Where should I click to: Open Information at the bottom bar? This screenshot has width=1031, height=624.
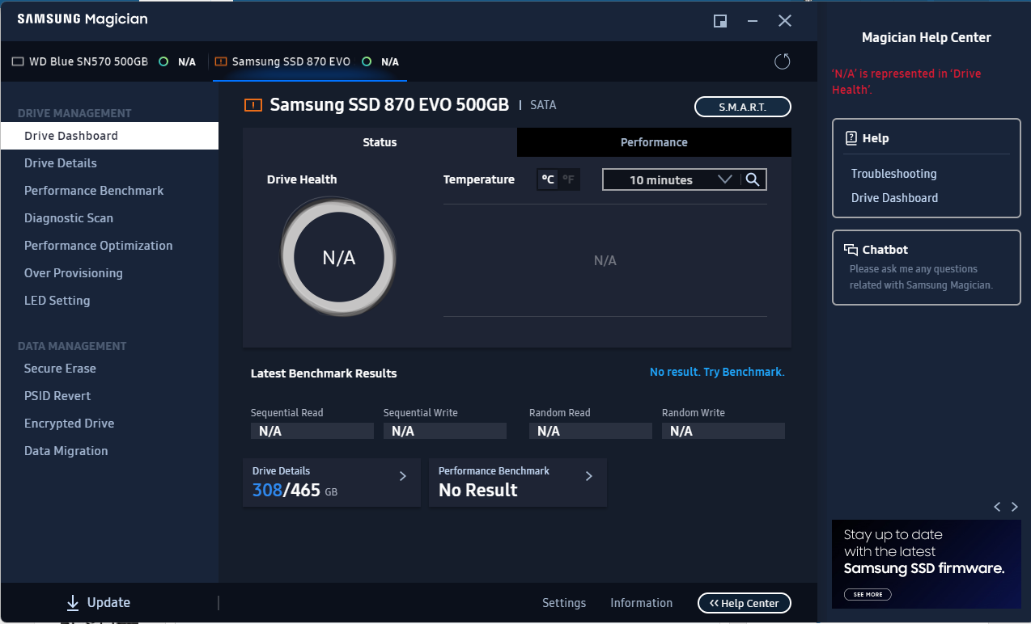click(641, 603)
